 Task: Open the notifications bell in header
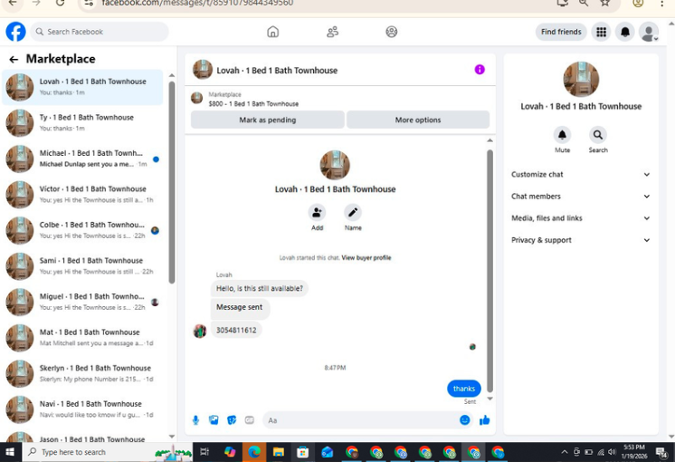tap(625, 32)
